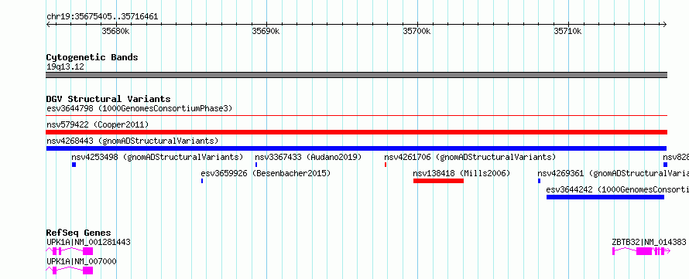Click the ZBTB32 NM_014383 gene glyph

(641, 251)
